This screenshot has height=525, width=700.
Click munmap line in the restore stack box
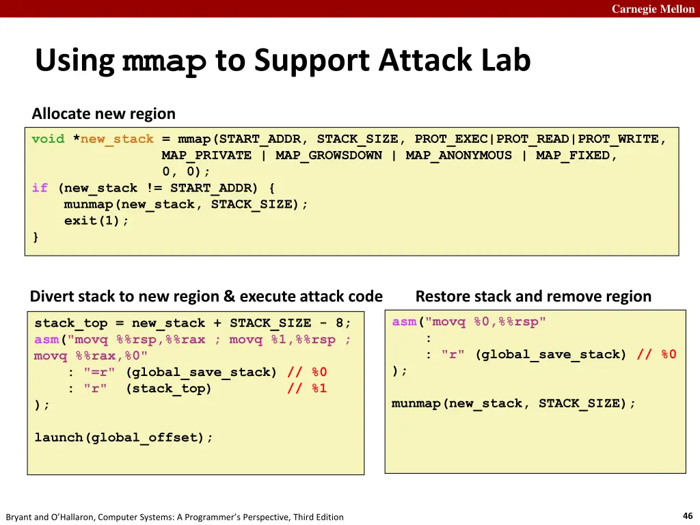[513, 403]
